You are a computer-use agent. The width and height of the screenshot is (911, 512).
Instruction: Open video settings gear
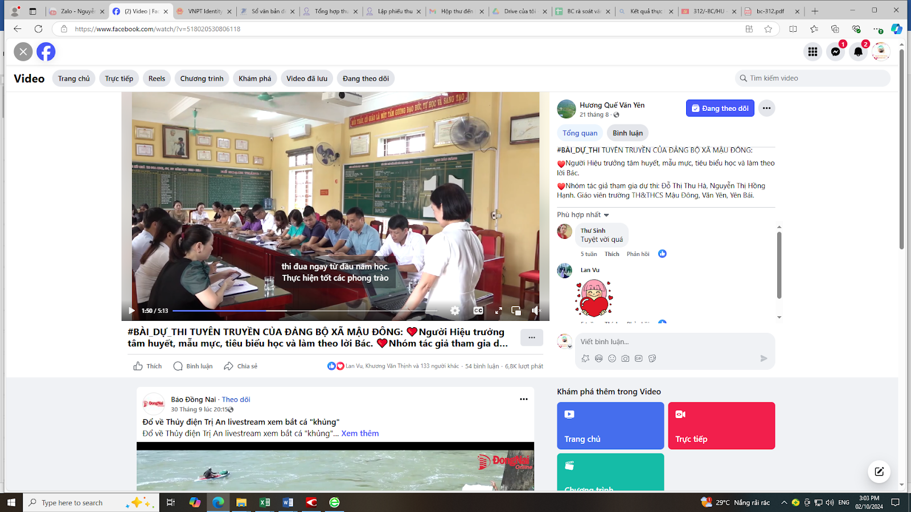[x=454, y=311]
